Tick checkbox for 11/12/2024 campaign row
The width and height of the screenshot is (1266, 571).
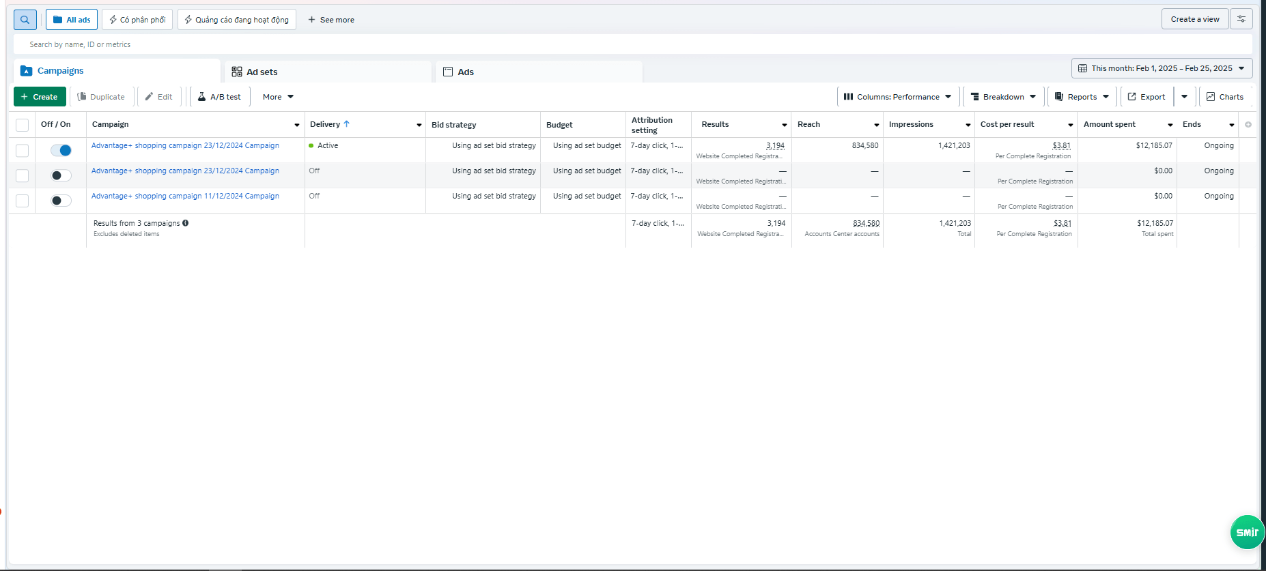(x=22, y=201)
